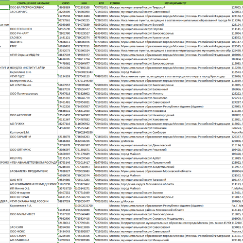
Task: Click cell муниципальный округ Беговой
Action: (176, 25)
